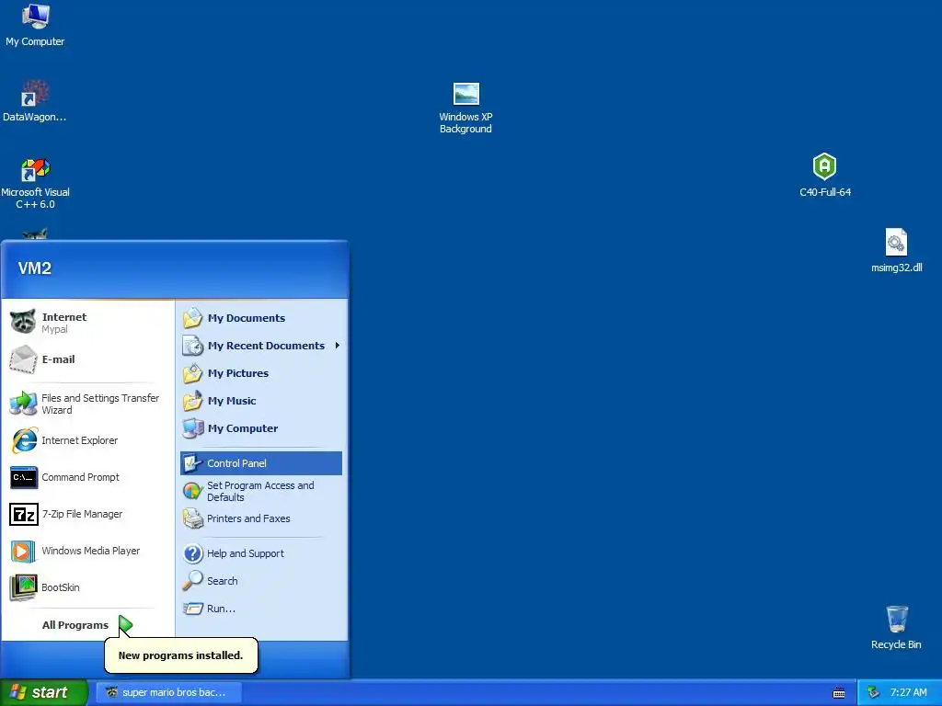
Task: Click the New programs installed balloon tip
Action: pyautogui.click(x=181, y=655)
